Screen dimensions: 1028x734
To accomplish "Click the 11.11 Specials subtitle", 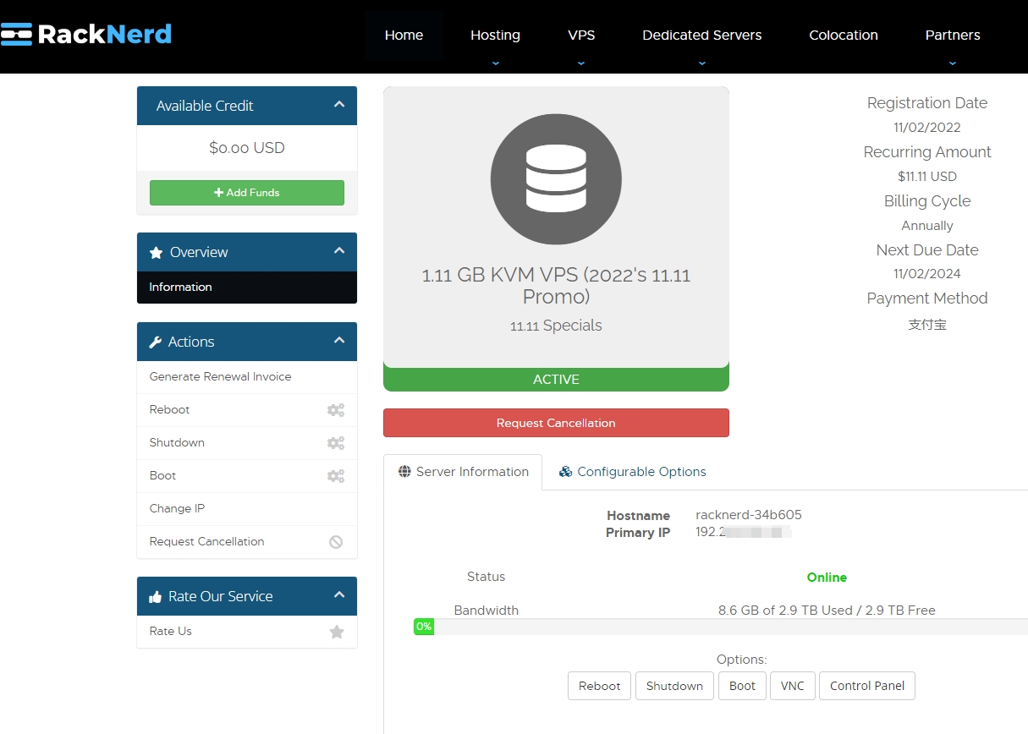I will (556, 326).
